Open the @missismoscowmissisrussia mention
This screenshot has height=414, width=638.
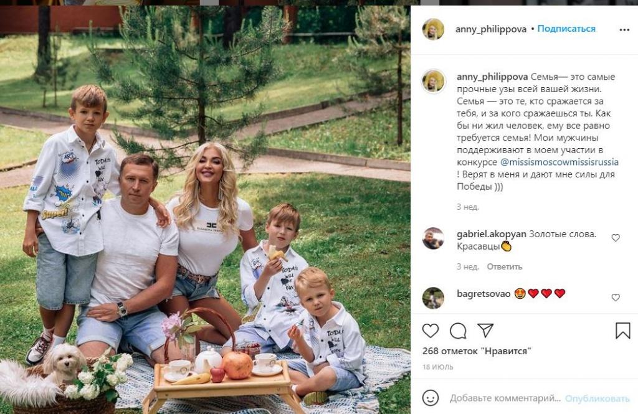pyautogui.click(x=559, y=162)
